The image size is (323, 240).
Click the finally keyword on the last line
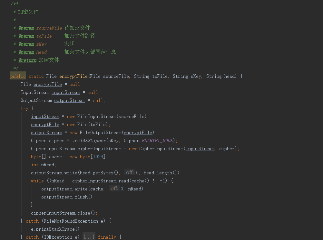(107, 237)
